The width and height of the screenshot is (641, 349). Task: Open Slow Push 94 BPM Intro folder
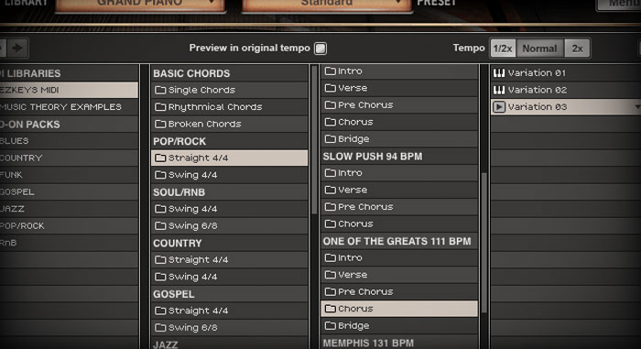coord(399,173)
